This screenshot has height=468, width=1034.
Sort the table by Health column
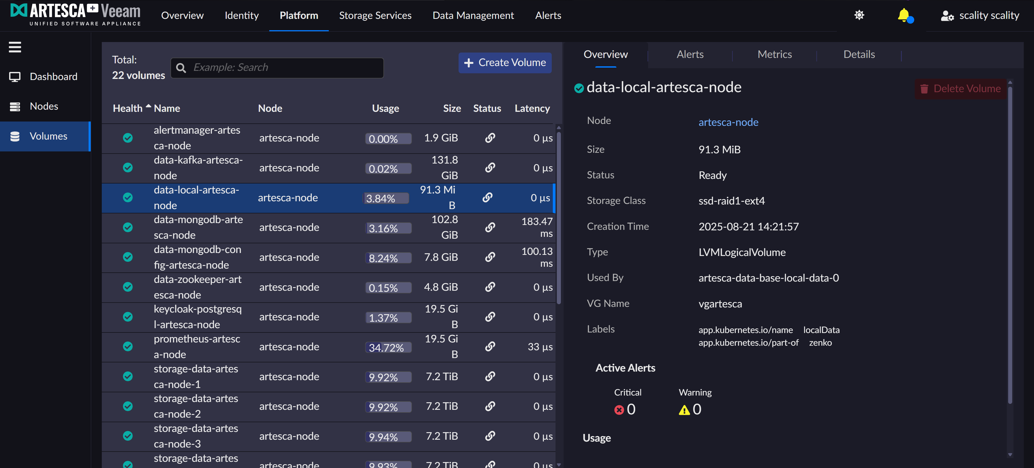point(128,108)
